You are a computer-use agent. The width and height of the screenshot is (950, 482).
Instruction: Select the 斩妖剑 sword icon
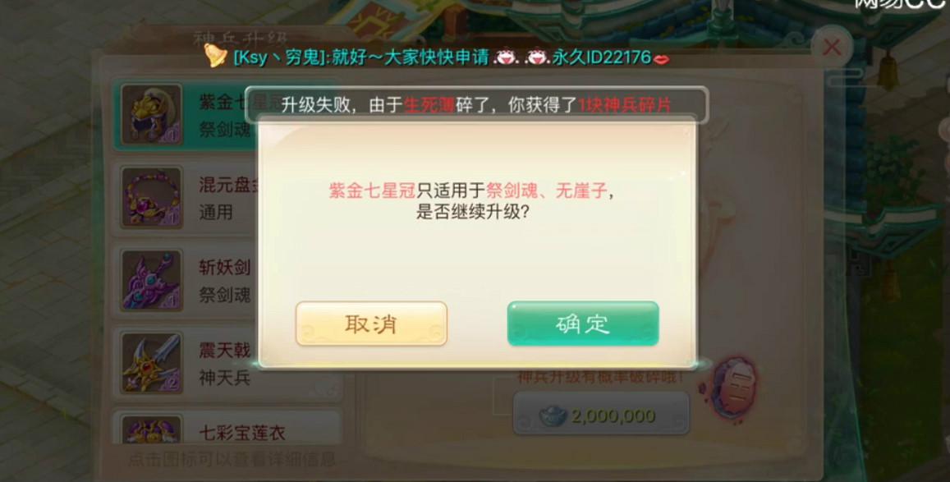pyautogui.click(x=151, y=280)
